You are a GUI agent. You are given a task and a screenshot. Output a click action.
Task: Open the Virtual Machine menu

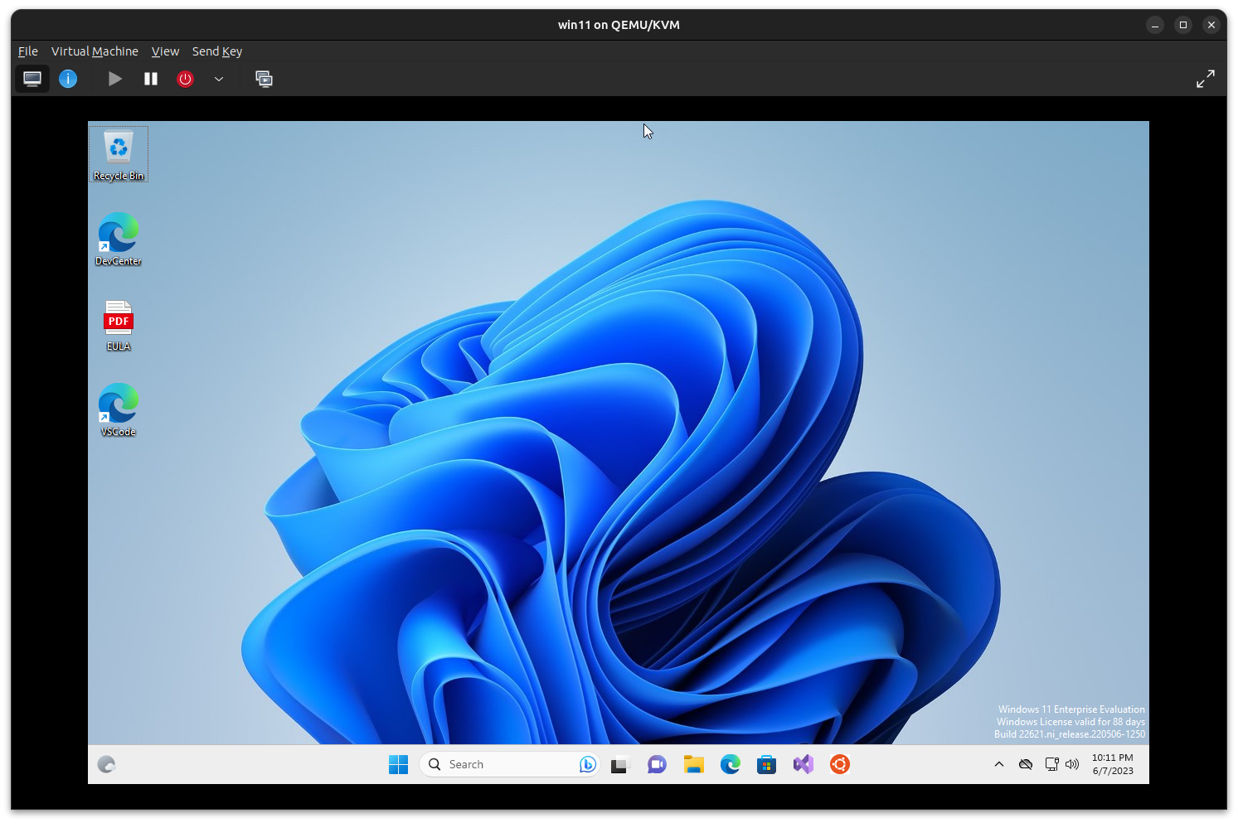pos(95,51)
